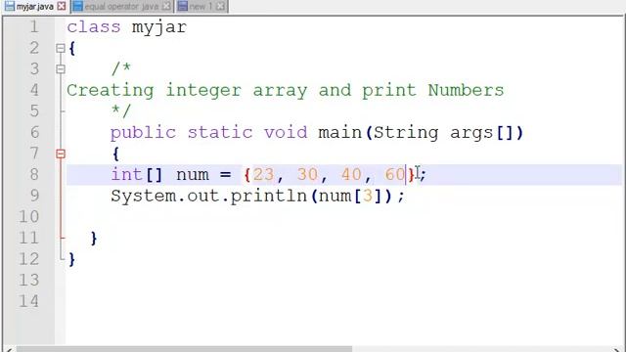Place cursor on class name 'myjar'
This screenshot has width=626, height=352.
point(158,28)
